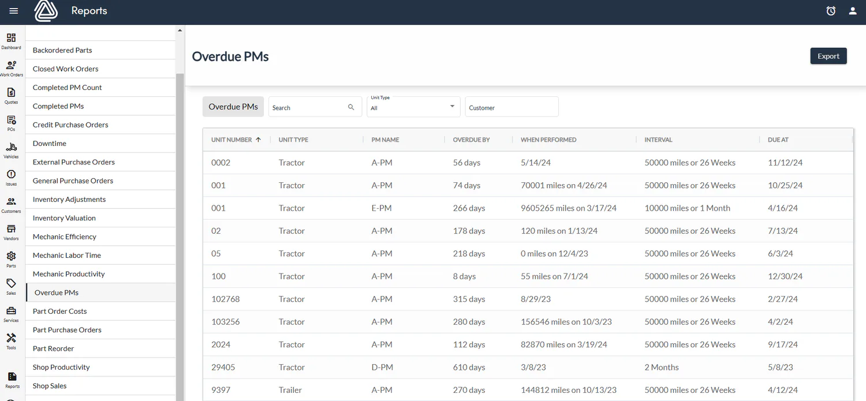Open the Completed PM Count report
This screenshot has width=866, height=401.
click(x=100, y=87)
